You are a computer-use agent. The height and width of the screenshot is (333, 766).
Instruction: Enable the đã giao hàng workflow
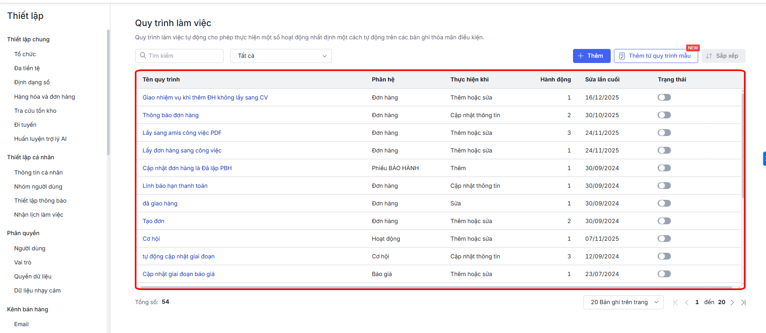(x=664, y=203)
